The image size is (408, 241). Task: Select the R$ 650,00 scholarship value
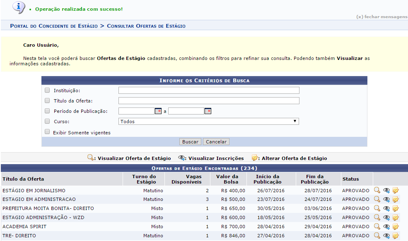233,208
